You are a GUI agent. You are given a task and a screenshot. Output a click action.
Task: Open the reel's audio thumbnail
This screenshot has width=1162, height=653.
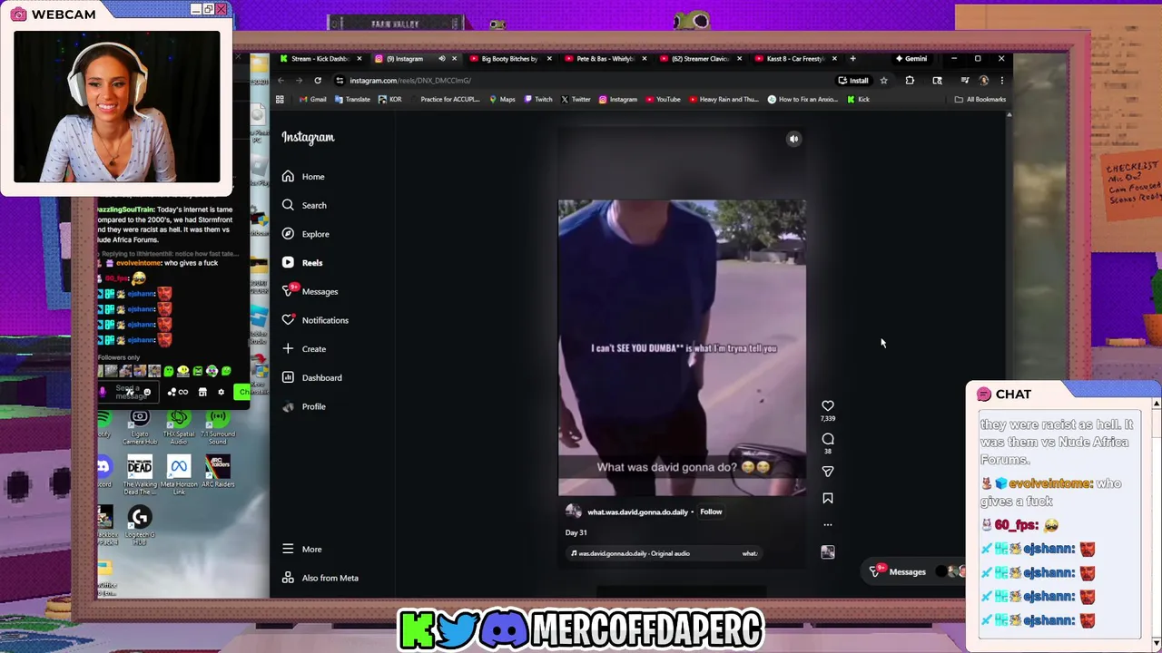click(828, 552)
